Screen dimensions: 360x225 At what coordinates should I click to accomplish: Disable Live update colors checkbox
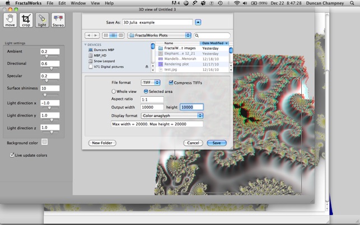click(x=12, y=155)
